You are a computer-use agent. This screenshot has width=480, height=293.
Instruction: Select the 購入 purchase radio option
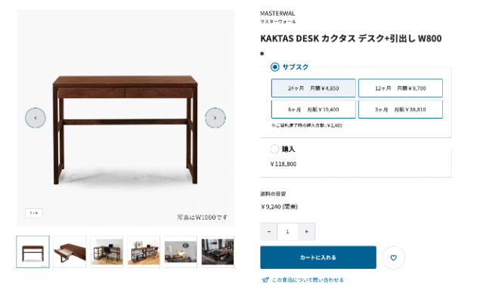pyautogui.click(x=274, y=149)
